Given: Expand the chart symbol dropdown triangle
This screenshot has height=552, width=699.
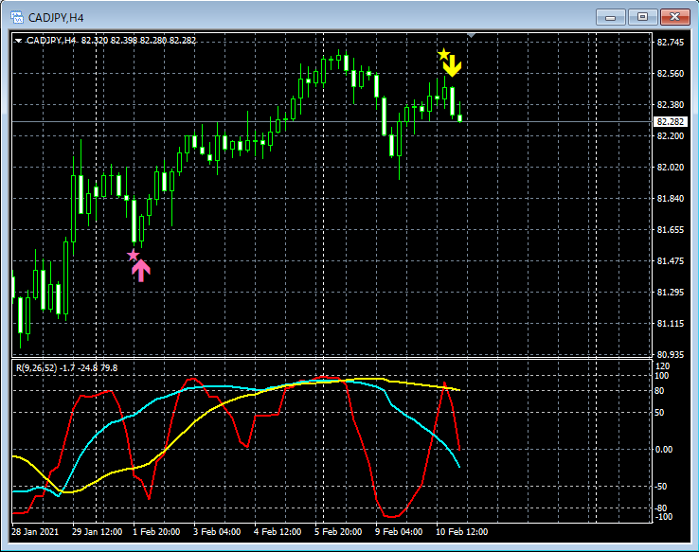Looking at the screenshot, I should [x=18, y=41].
